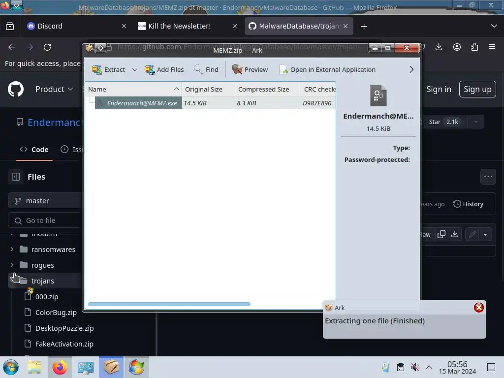
Task: Click GitHub Sign in link
Action: (x=439, y=89)
